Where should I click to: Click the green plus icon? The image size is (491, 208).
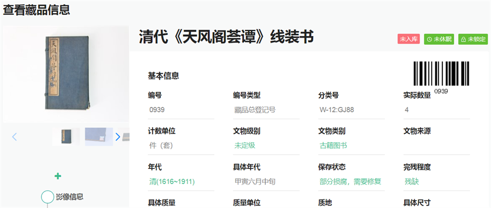tap(58, 176)
